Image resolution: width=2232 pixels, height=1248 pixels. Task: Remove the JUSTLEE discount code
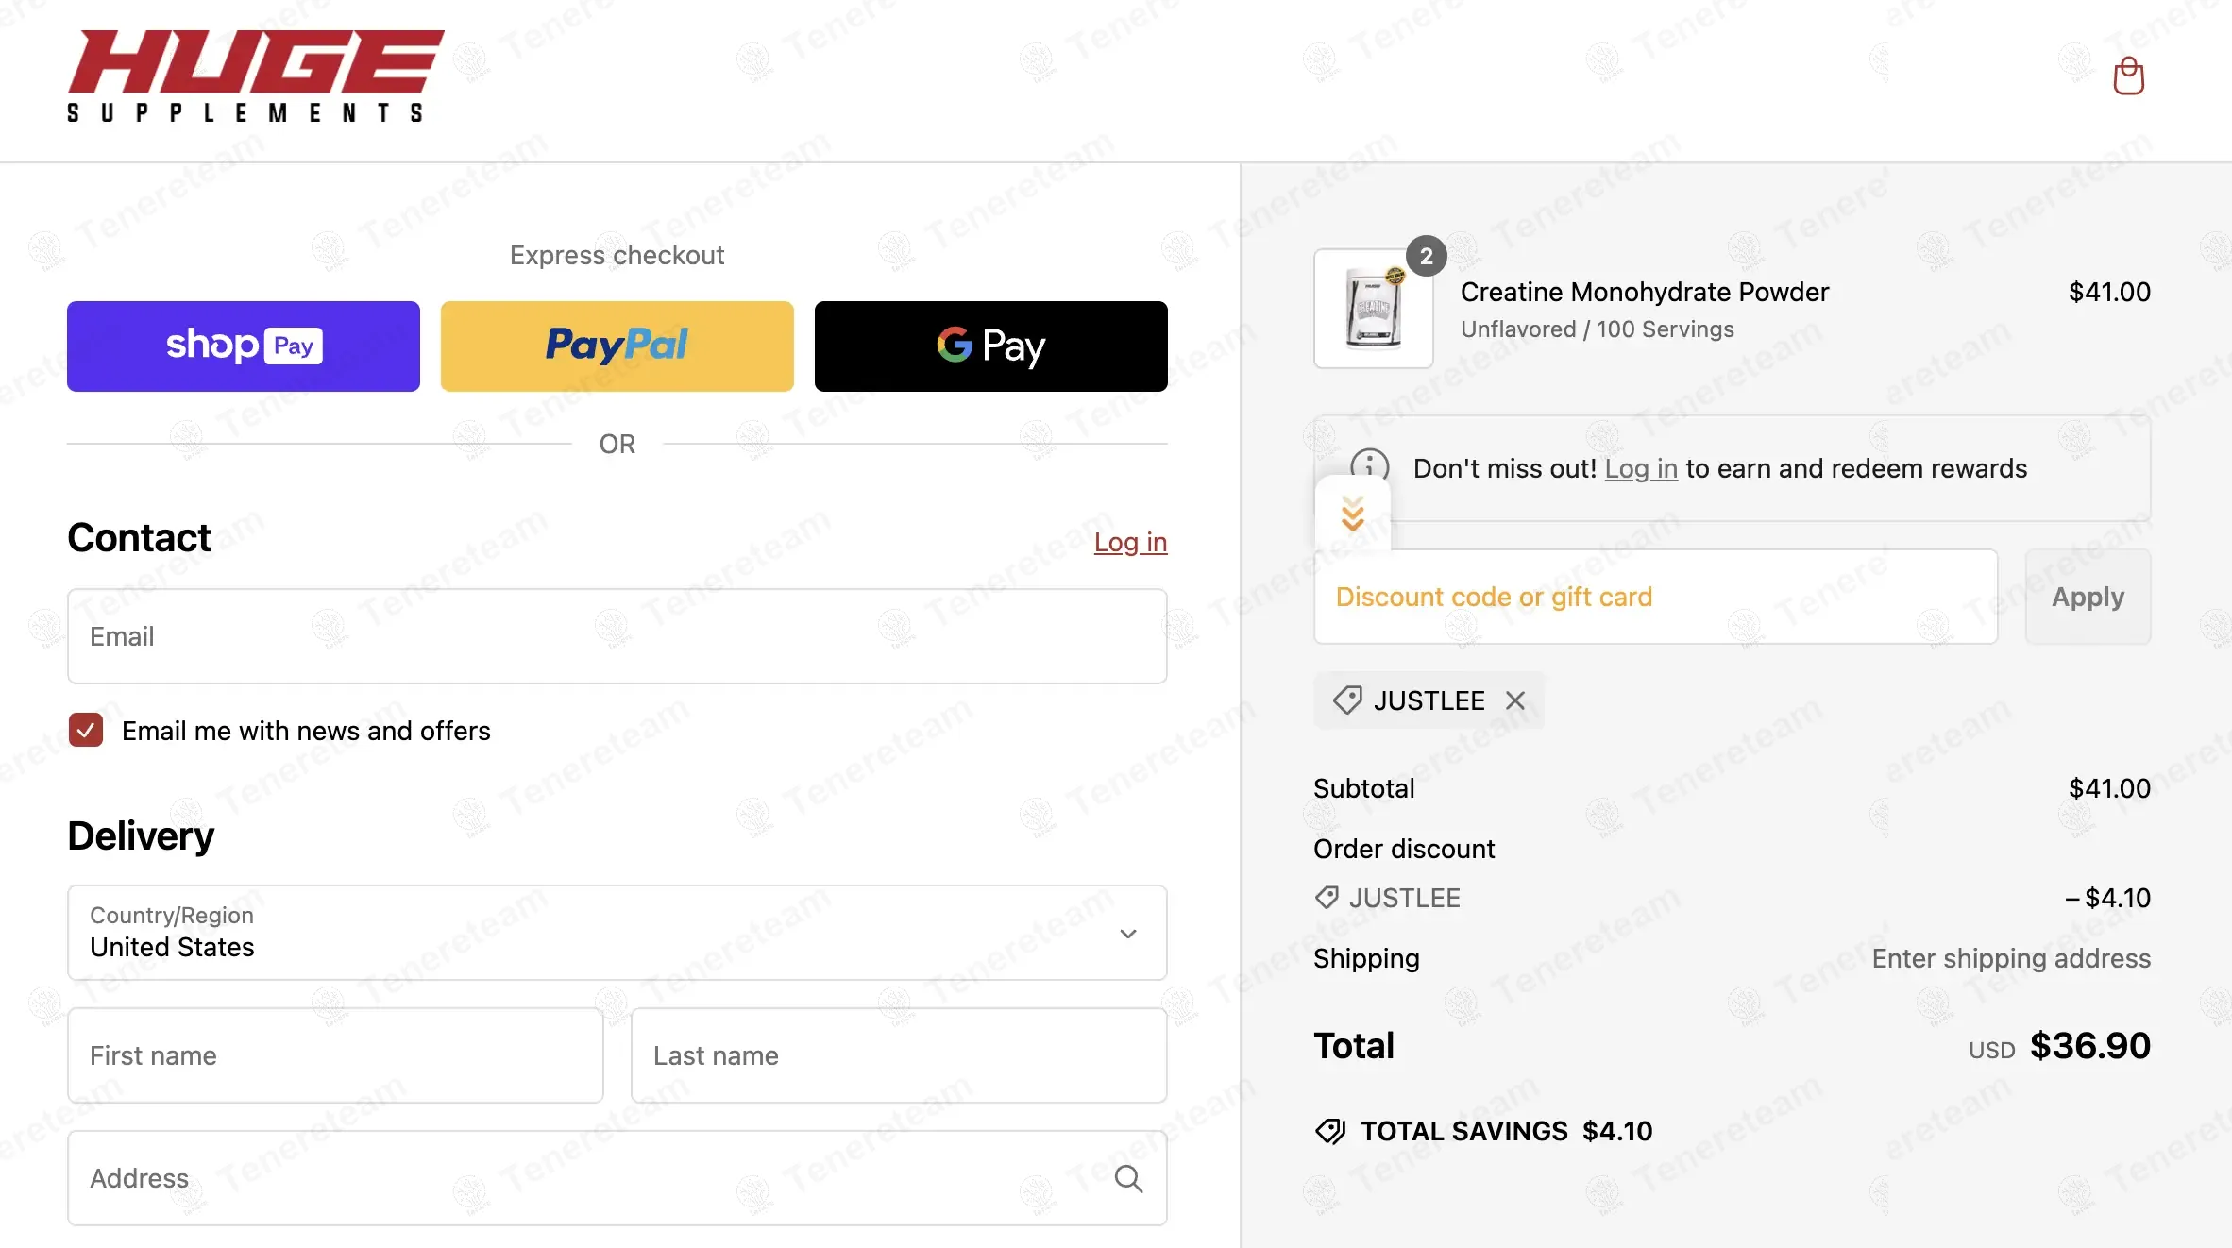[x=1515, y=700]
